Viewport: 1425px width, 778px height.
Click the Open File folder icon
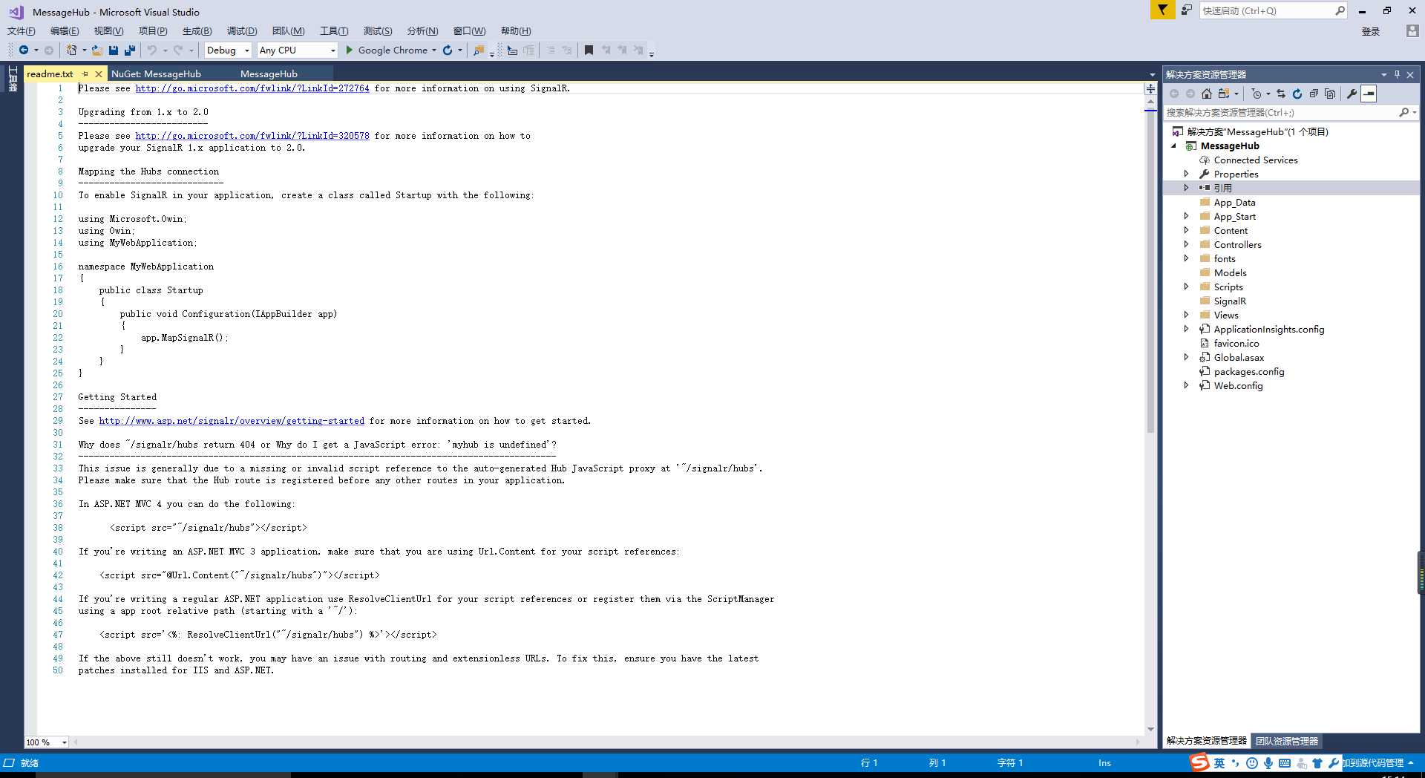[97, 50]
